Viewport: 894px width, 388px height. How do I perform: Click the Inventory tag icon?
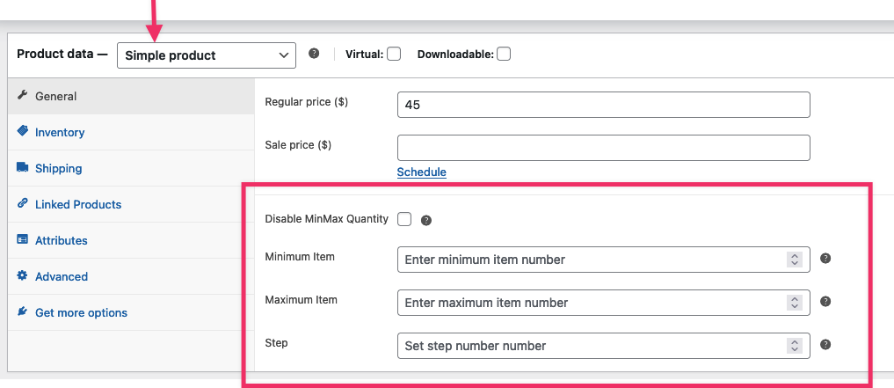pyautogui.click(x=22, y=131)
